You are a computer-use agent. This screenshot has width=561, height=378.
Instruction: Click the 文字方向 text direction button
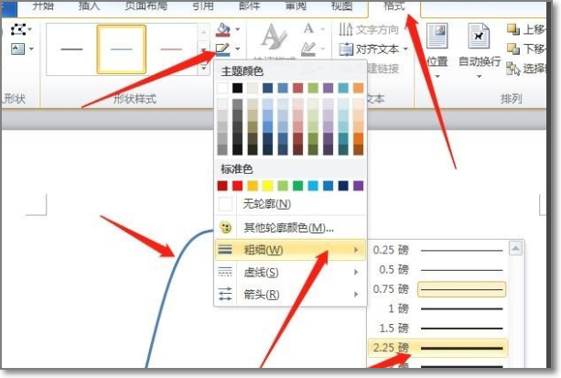point(369,29)
